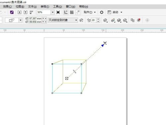Click the extrusion depth value 20 field
This screenshot has width=166, height=125.
click(x=94, y=20)
